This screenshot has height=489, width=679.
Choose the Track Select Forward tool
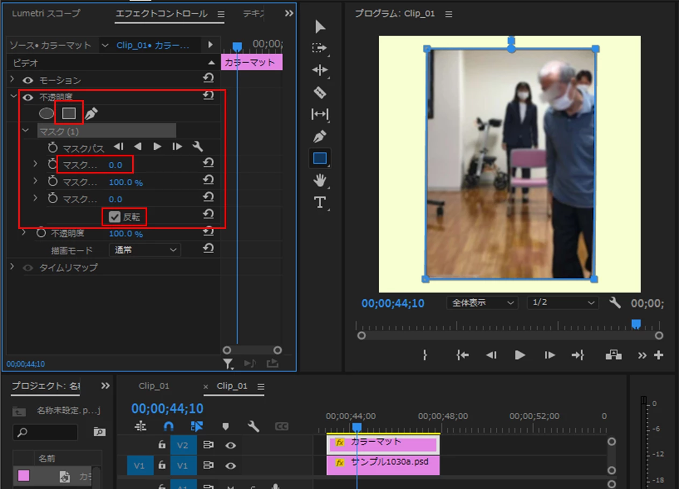(320, 48)
